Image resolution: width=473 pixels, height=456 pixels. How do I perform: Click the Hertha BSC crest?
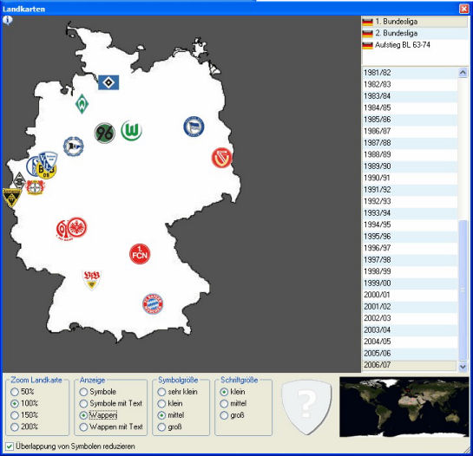[194, 127]
